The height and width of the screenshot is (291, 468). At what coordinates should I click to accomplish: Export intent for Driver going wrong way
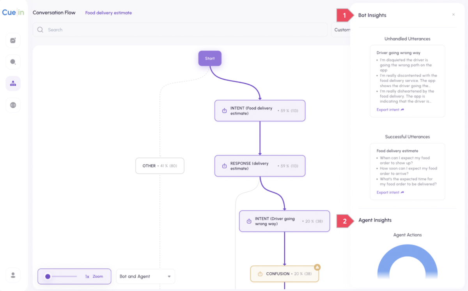[x=390, y=110]
